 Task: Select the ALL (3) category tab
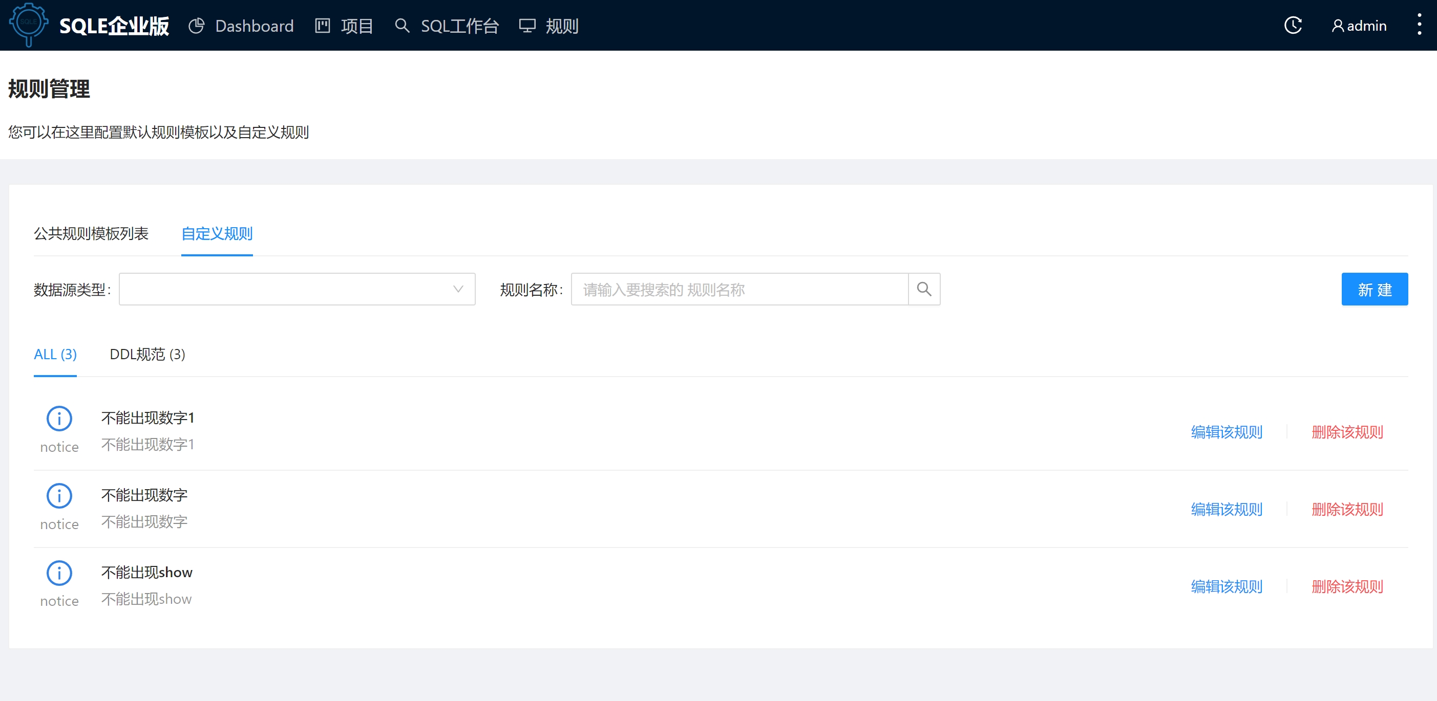(55, 355)
